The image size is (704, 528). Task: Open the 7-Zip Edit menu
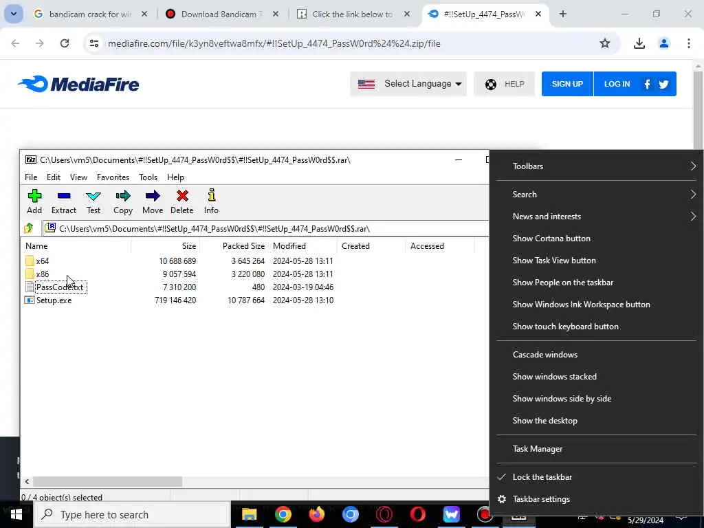pyautogui.click(x=54, y=177)
